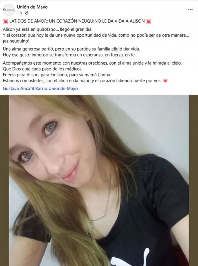The height and width of the screenshot is (266, 198).
Task: Click the beating heart emoji before LATIDOS
Action: pyautogui.click(x=6, y=21)
